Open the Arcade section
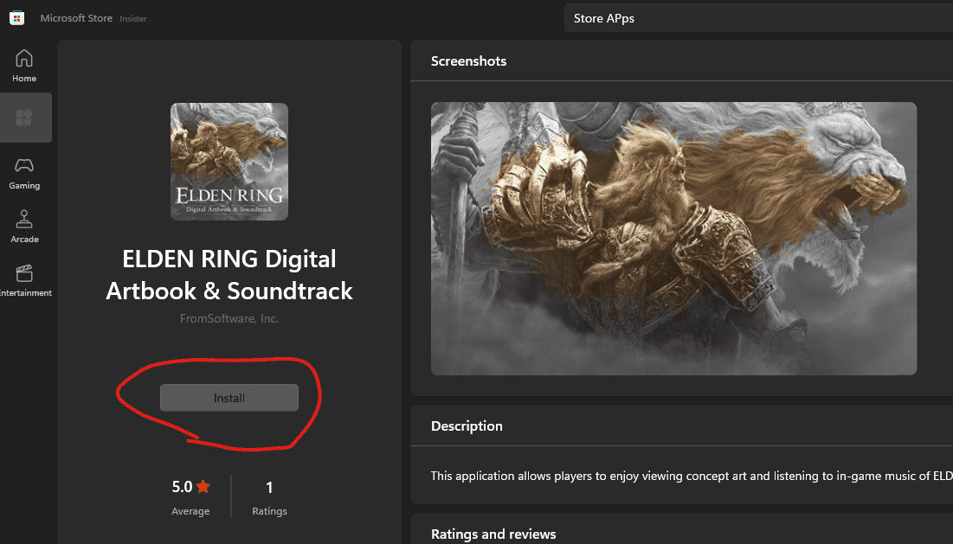The width and height of the screenshot is (953, 544). click(24, 227)
